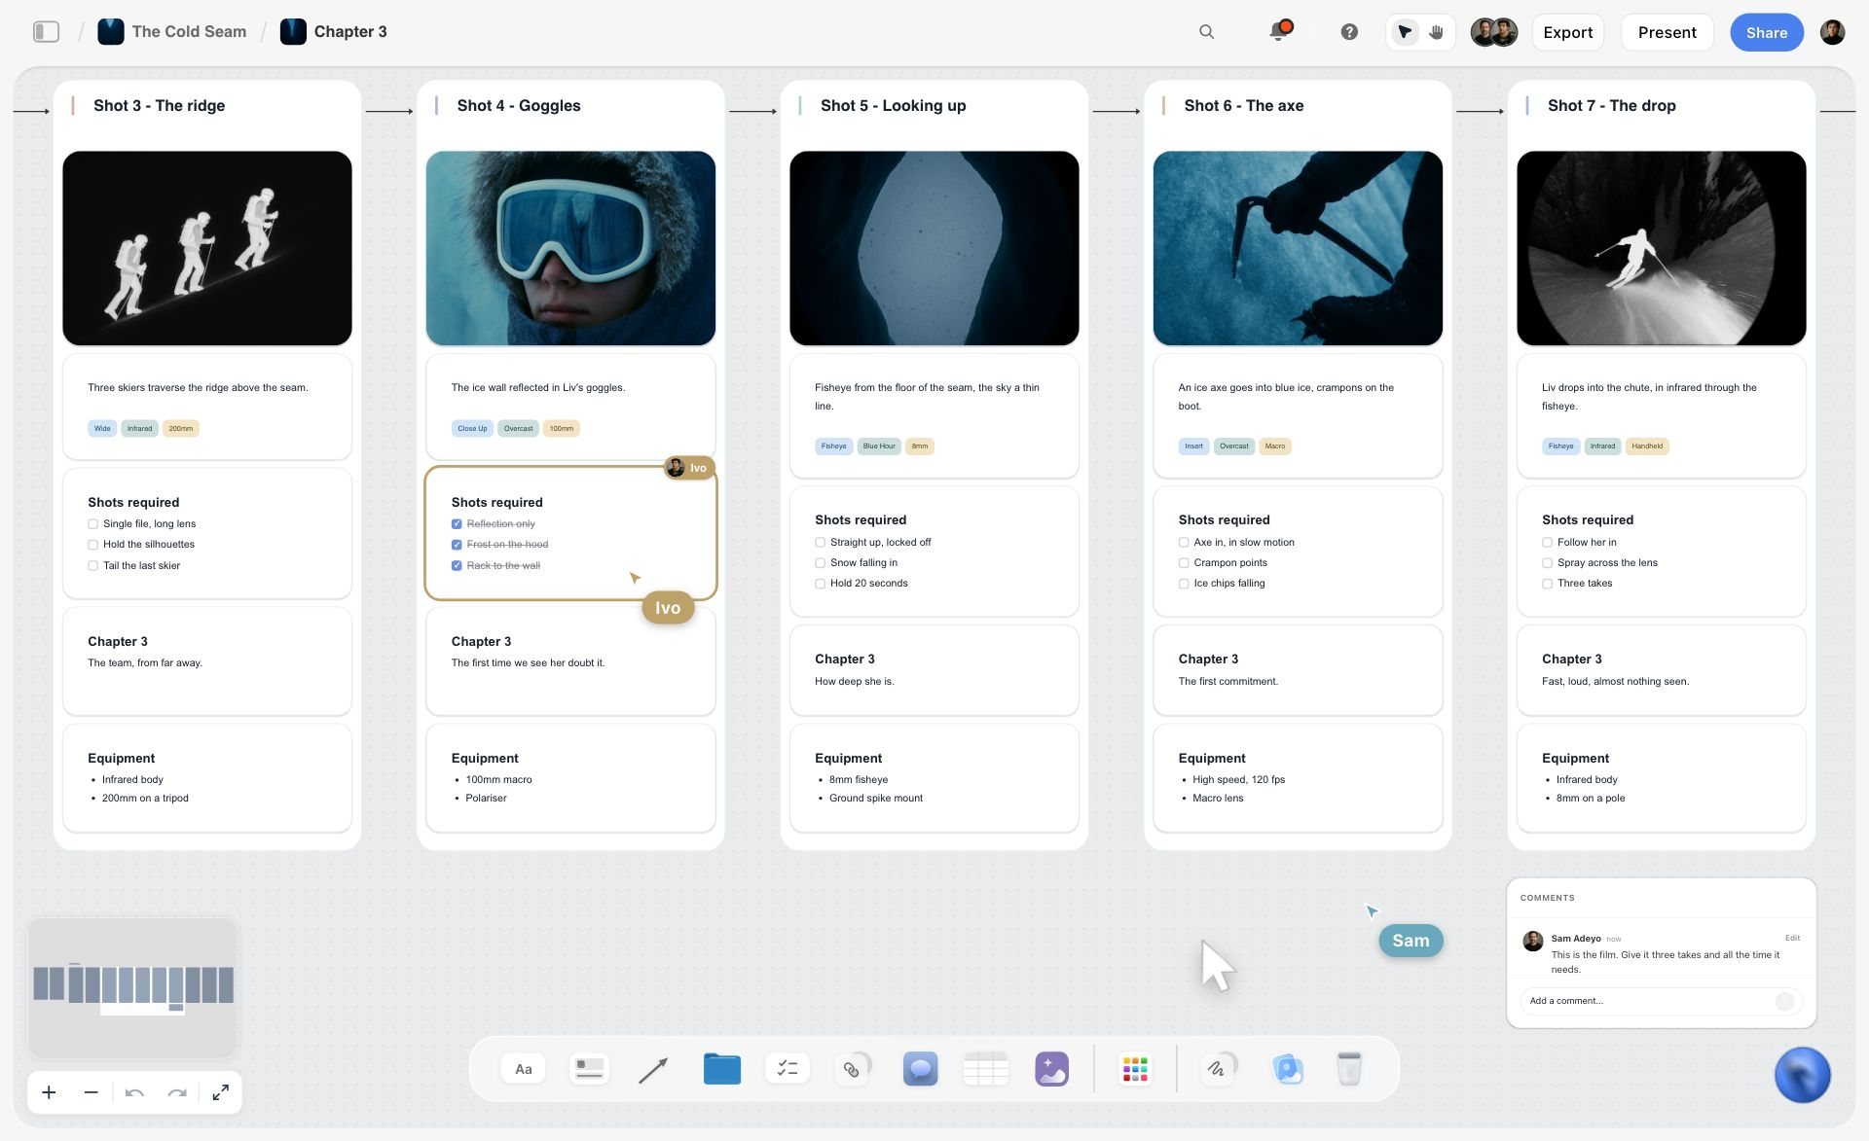Click the blue Share button

(x=1766, y=32)
